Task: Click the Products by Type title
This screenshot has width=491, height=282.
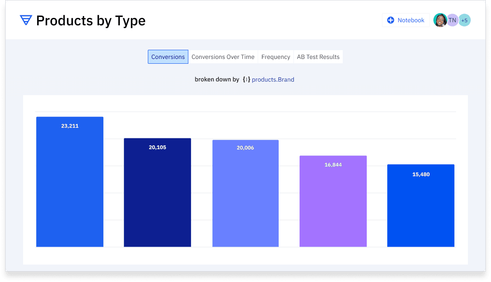Action: pos(91,21)
